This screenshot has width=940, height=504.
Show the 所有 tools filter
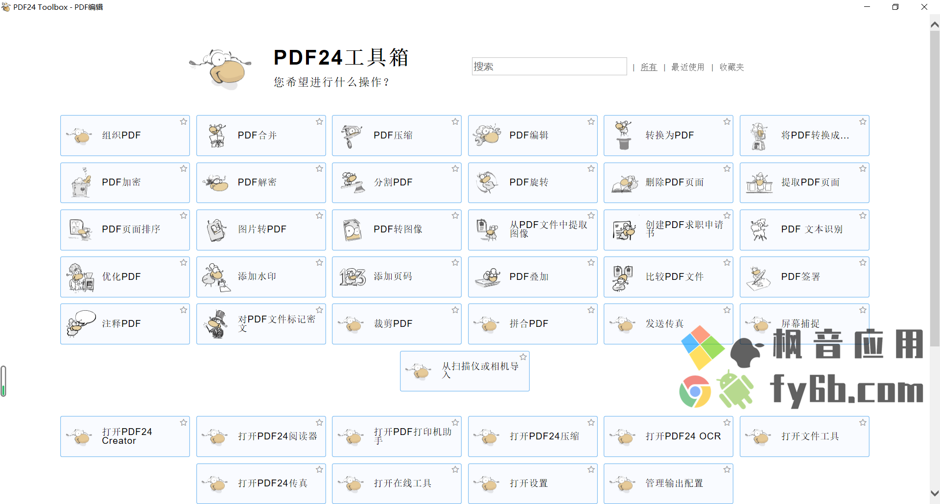pos(649,67)
